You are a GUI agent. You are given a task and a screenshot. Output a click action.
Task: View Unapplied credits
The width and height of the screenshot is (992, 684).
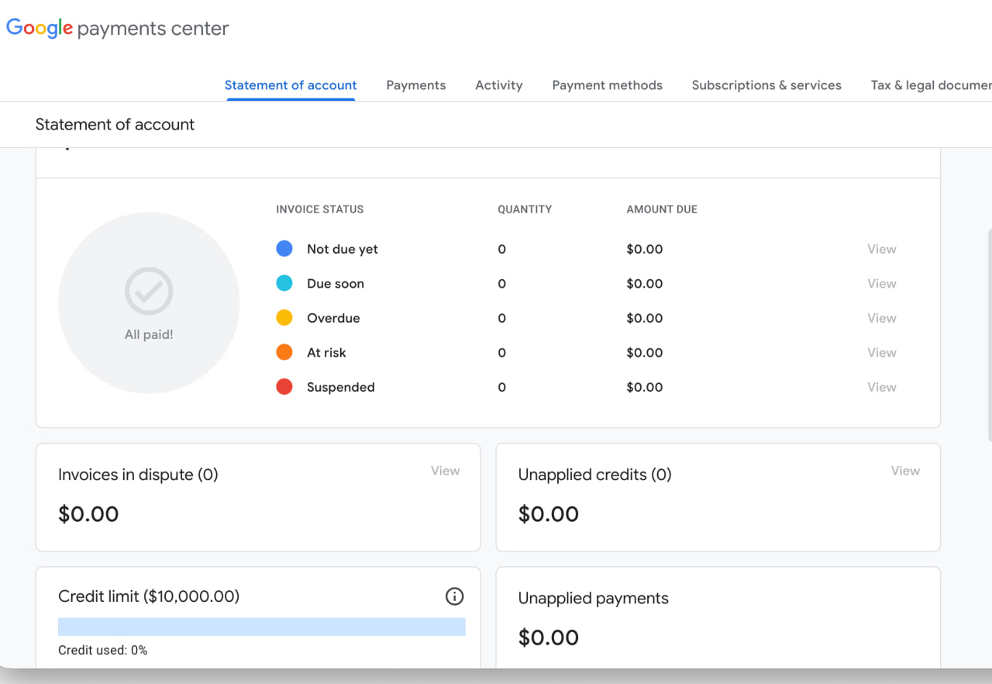point(905,471)
